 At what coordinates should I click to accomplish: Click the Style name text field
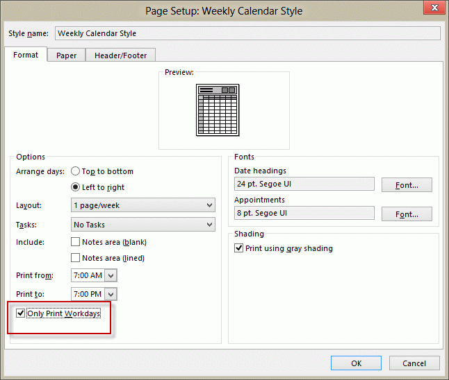(247, 33)
